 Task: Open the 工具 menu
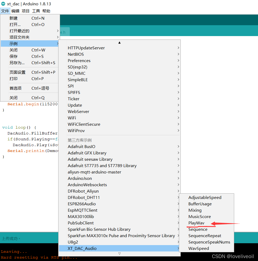click(x=36, y=11)
